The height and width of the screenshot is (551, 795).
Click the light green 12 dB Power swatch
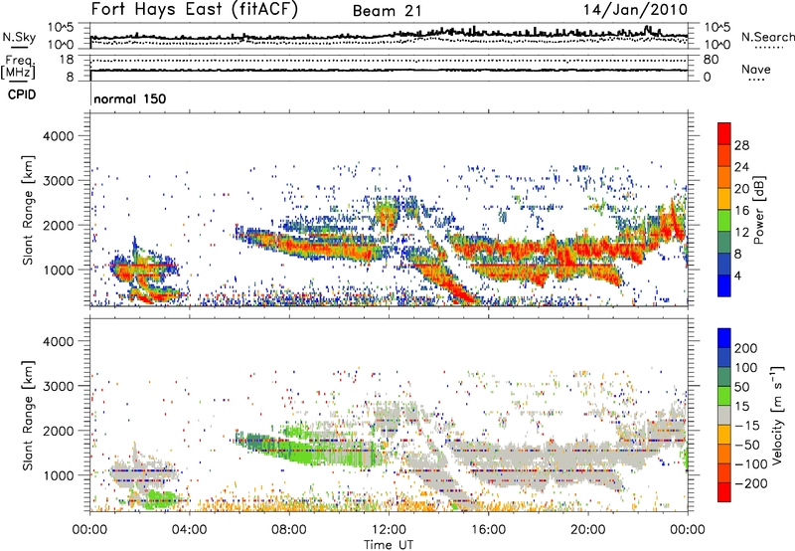(724, 221)
